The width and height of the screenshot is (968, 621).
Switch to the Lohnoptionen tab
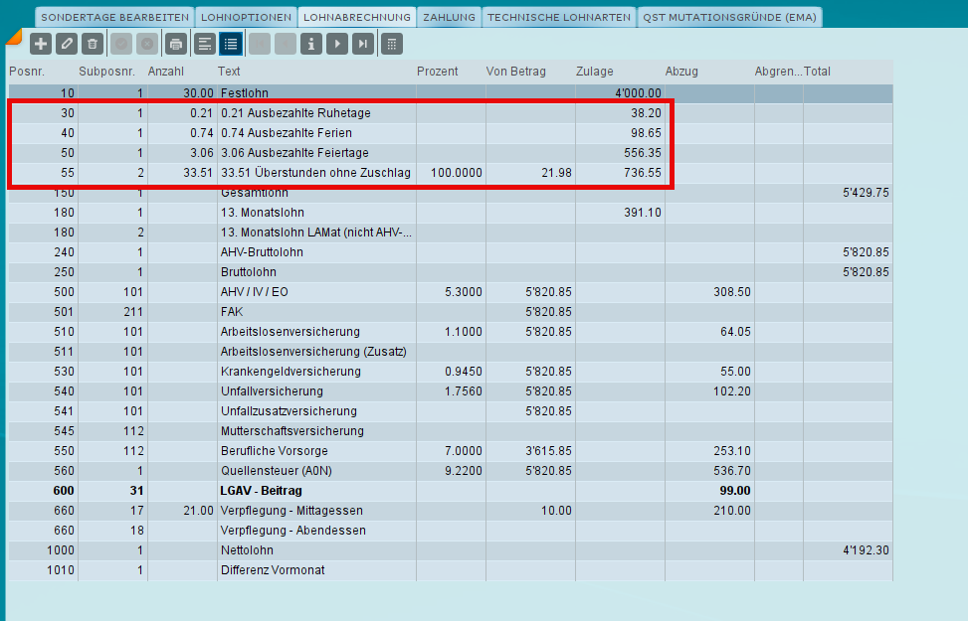pyautogui.click(x=247, y=17)
